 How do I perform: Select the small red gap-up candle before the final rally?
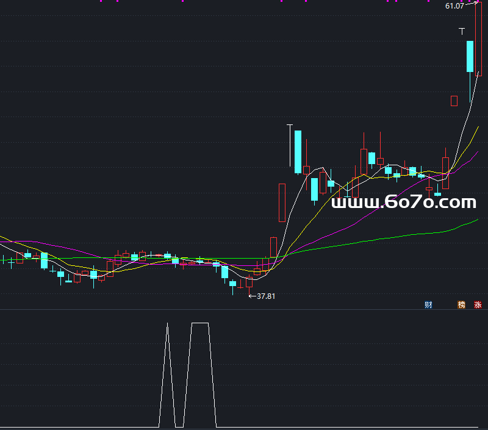[454, 101]
